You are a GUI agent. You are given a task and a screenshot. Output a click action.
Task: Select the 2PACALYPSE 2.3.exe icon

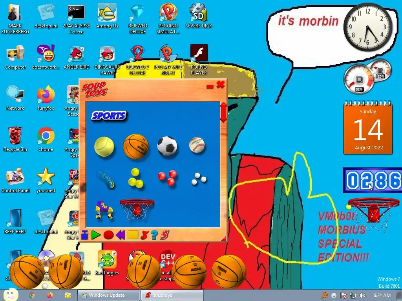[76, 18]
